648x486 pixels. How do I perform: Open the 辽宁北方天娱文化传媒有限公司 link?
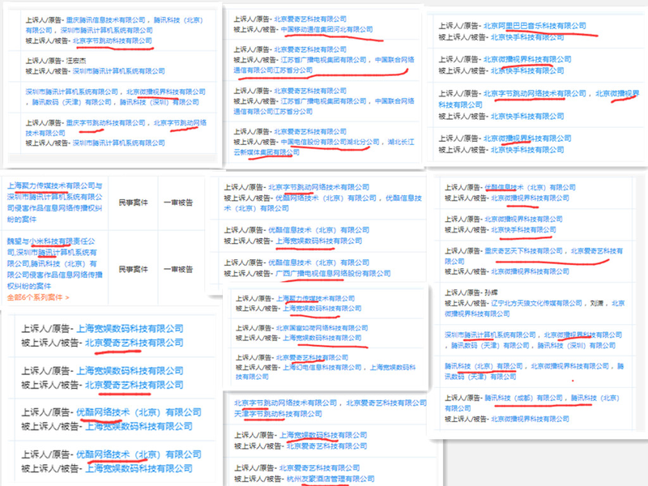(x=536, y=303)
